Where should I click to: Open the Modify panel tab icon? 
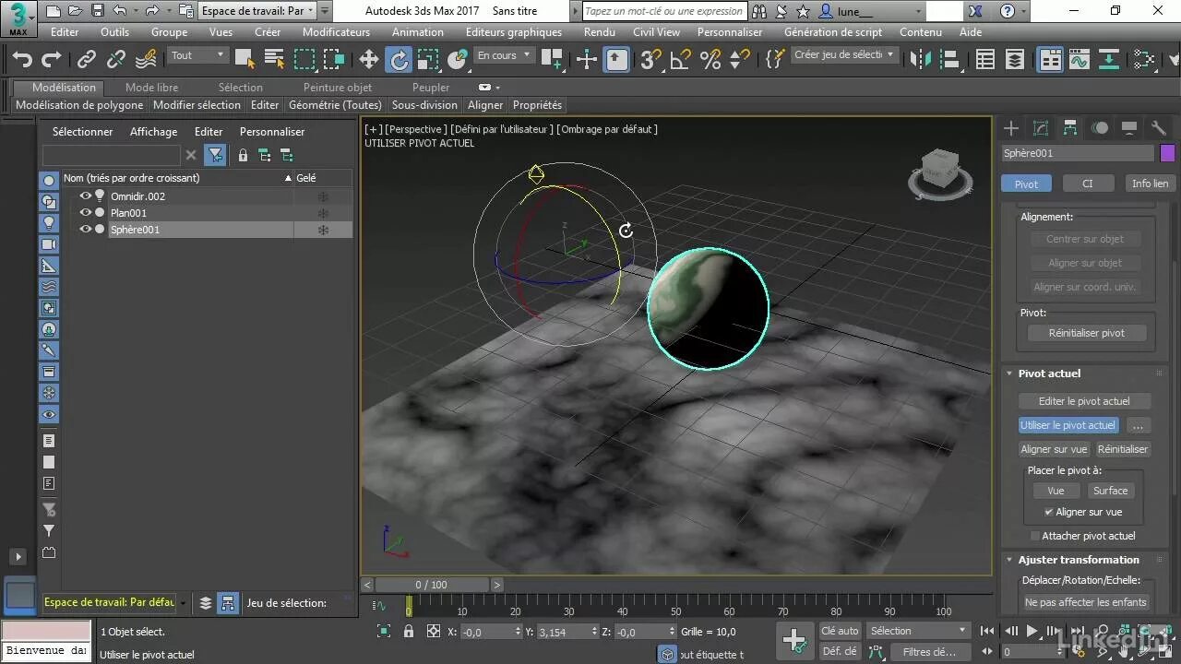point(1041,128)
